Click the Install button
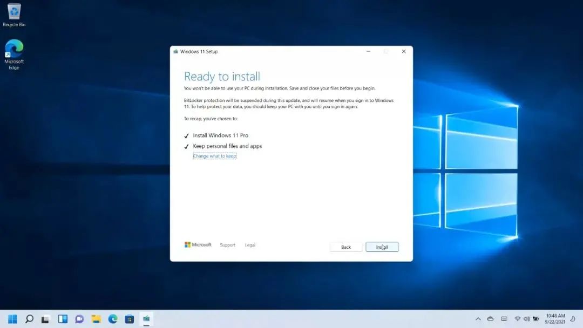583x328 pixels. 382,247
